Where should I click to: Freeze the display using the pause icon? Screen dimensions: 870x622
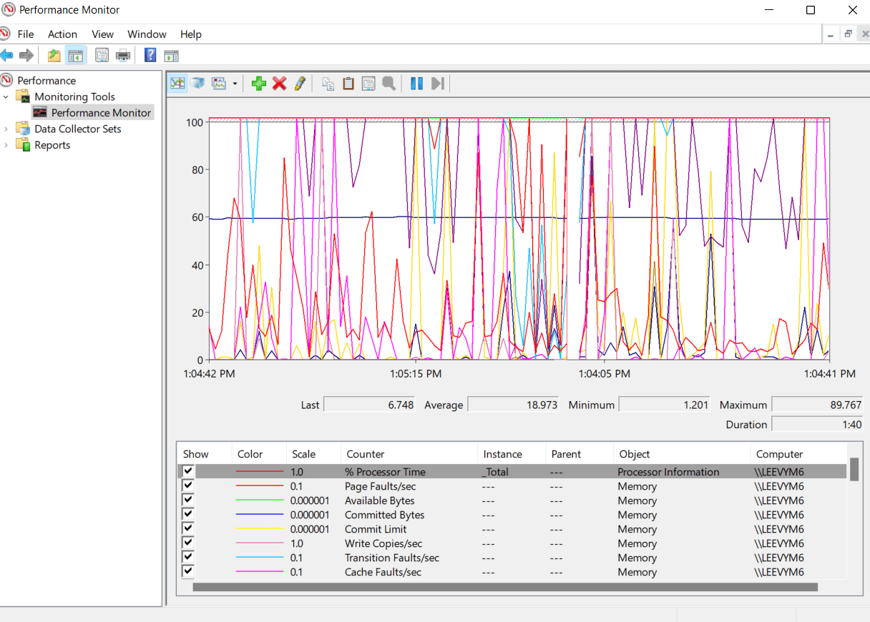[x=416, y=83]
